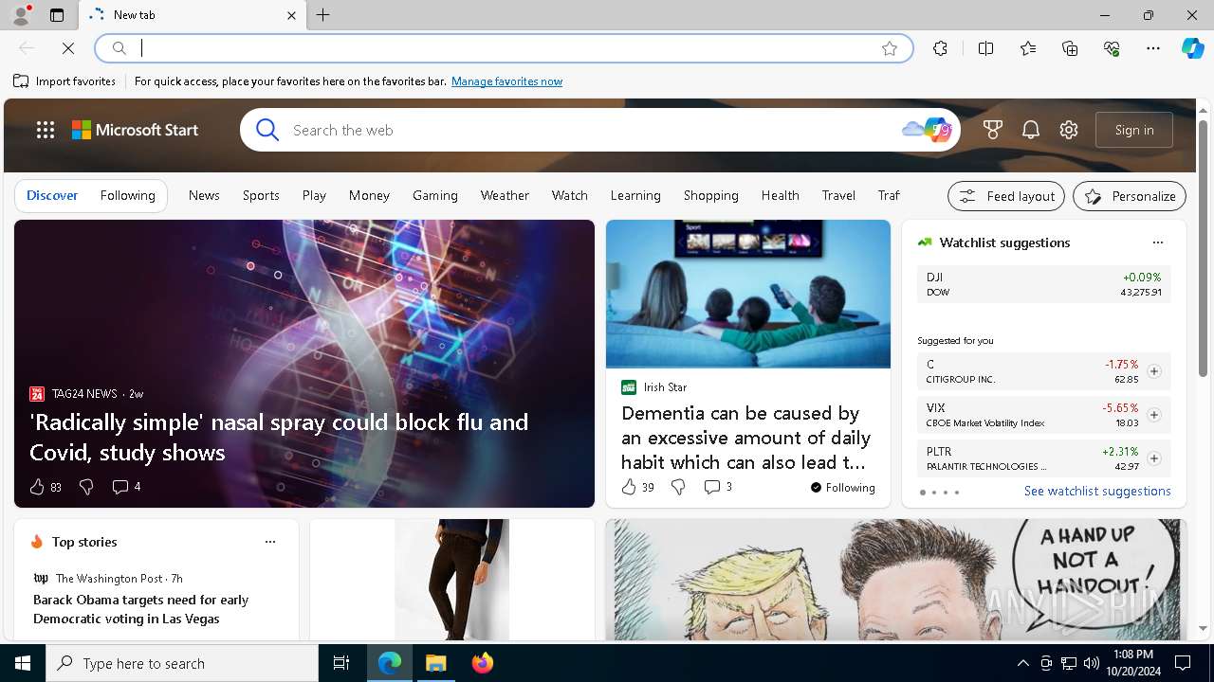Add PLTR Palantir to watchlist
1214x682 pixels.
tap(1154, 458)
